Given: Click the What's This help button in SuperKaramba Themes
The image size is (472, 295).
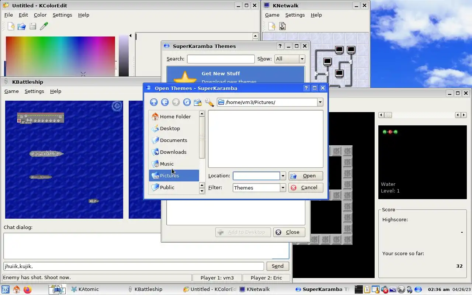Looking at the screenshot, I should 280,46.
